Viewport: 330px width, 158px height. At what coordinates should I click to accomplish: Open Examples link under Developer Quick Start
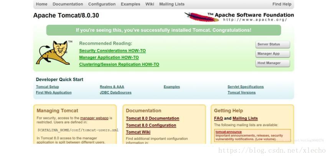pyautogui.click(x=172, y=87)
